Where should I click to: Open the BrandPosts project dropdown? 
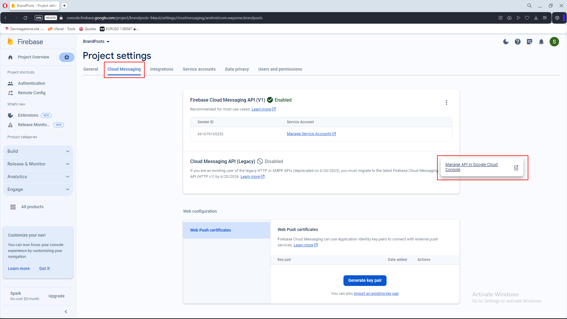96,41
